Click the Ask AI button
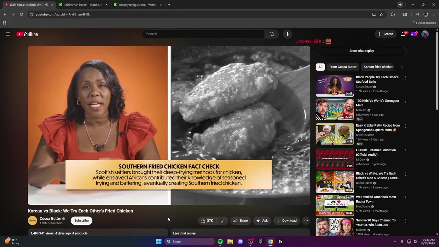This screenshot has width=439, height=247. point(262,221)
